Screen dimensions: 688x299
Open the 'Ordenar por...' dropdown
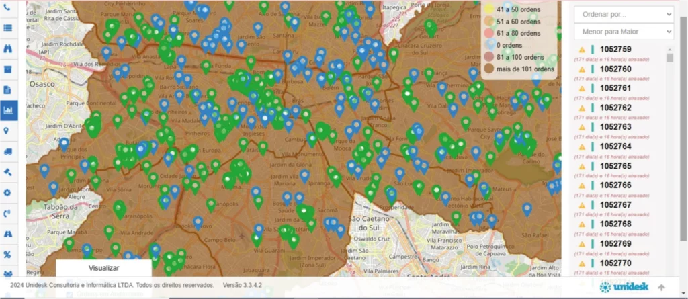[623, 14]
